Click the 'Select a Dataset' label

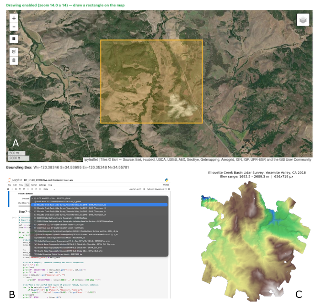pos(26,194)
